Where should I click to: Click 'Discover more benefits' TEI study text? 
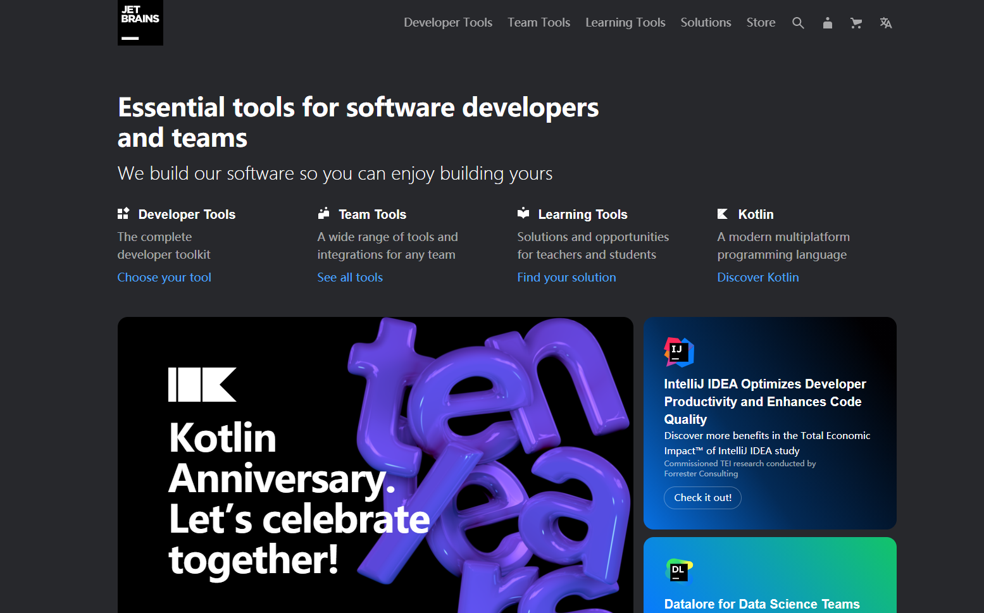tap(767, 443)
